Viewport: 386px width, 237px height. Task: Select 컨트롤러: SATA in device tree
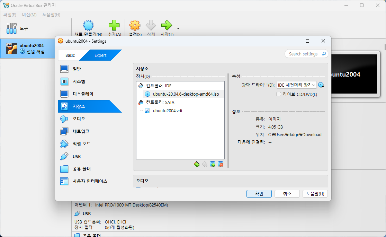click(x=160, y=102)
